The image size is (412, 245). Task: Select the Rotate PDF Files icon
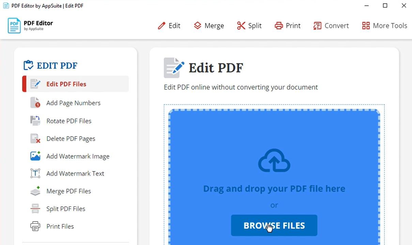(x=35, y=121)
